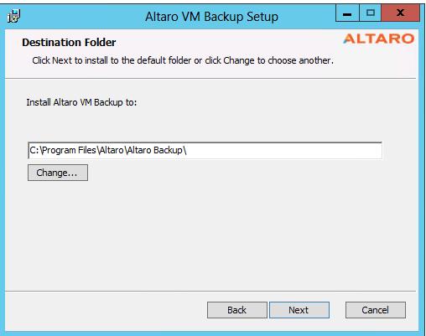Close the setup window with the red X
Image resolution: width=426 pixels, height=336 pixels.
[401, 13]
